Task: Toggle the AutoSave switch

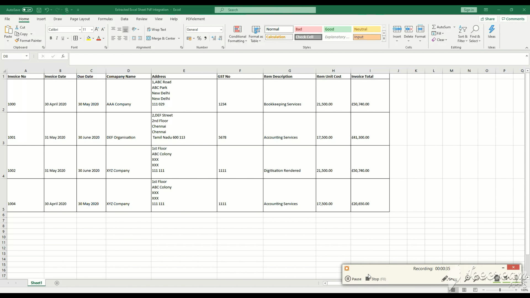Action: point(27,10)
